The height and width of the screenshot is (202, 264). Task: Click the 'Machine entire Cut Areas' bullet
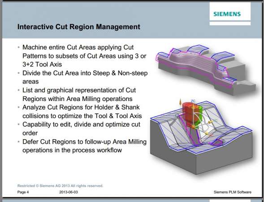pos(84,56)
